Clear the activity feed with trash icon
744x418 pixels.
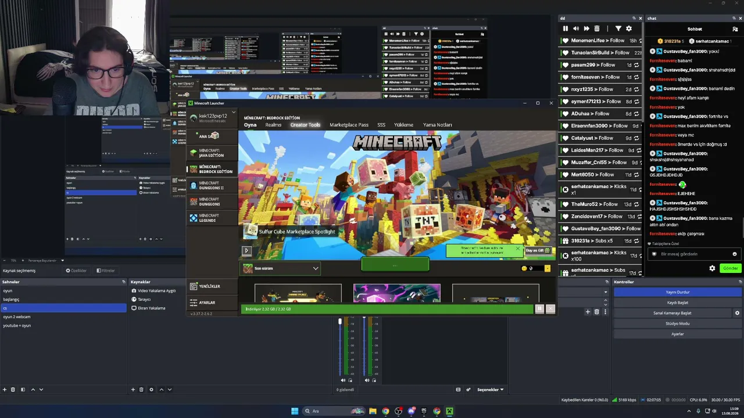click(596, 28)
